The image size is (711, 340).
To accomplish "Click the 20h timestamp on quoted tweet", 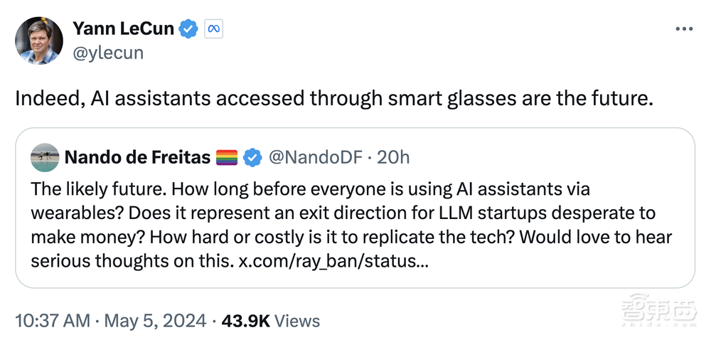I will (x=393, y=157).
